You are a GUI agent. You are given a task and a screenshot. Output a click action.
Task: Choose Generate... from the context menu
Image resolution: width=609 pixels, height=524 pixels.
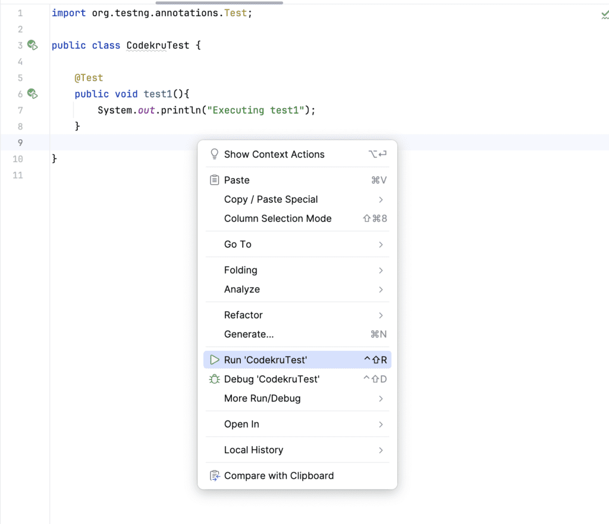coord(297,334)
